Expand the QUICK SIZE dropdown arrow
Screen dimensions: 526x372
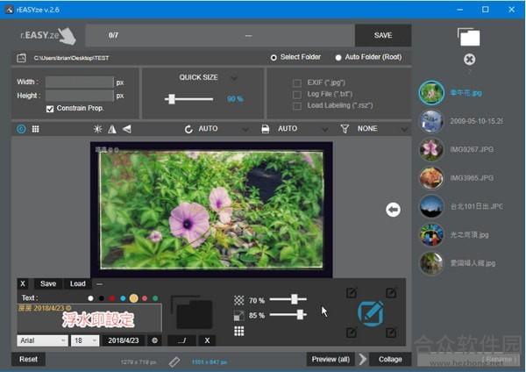pos(234,78)
